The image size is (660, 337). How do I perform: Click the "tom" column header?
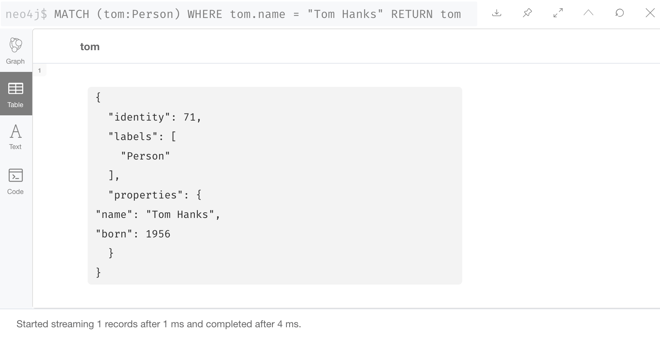pyautogui.click(x=90, y=47)
